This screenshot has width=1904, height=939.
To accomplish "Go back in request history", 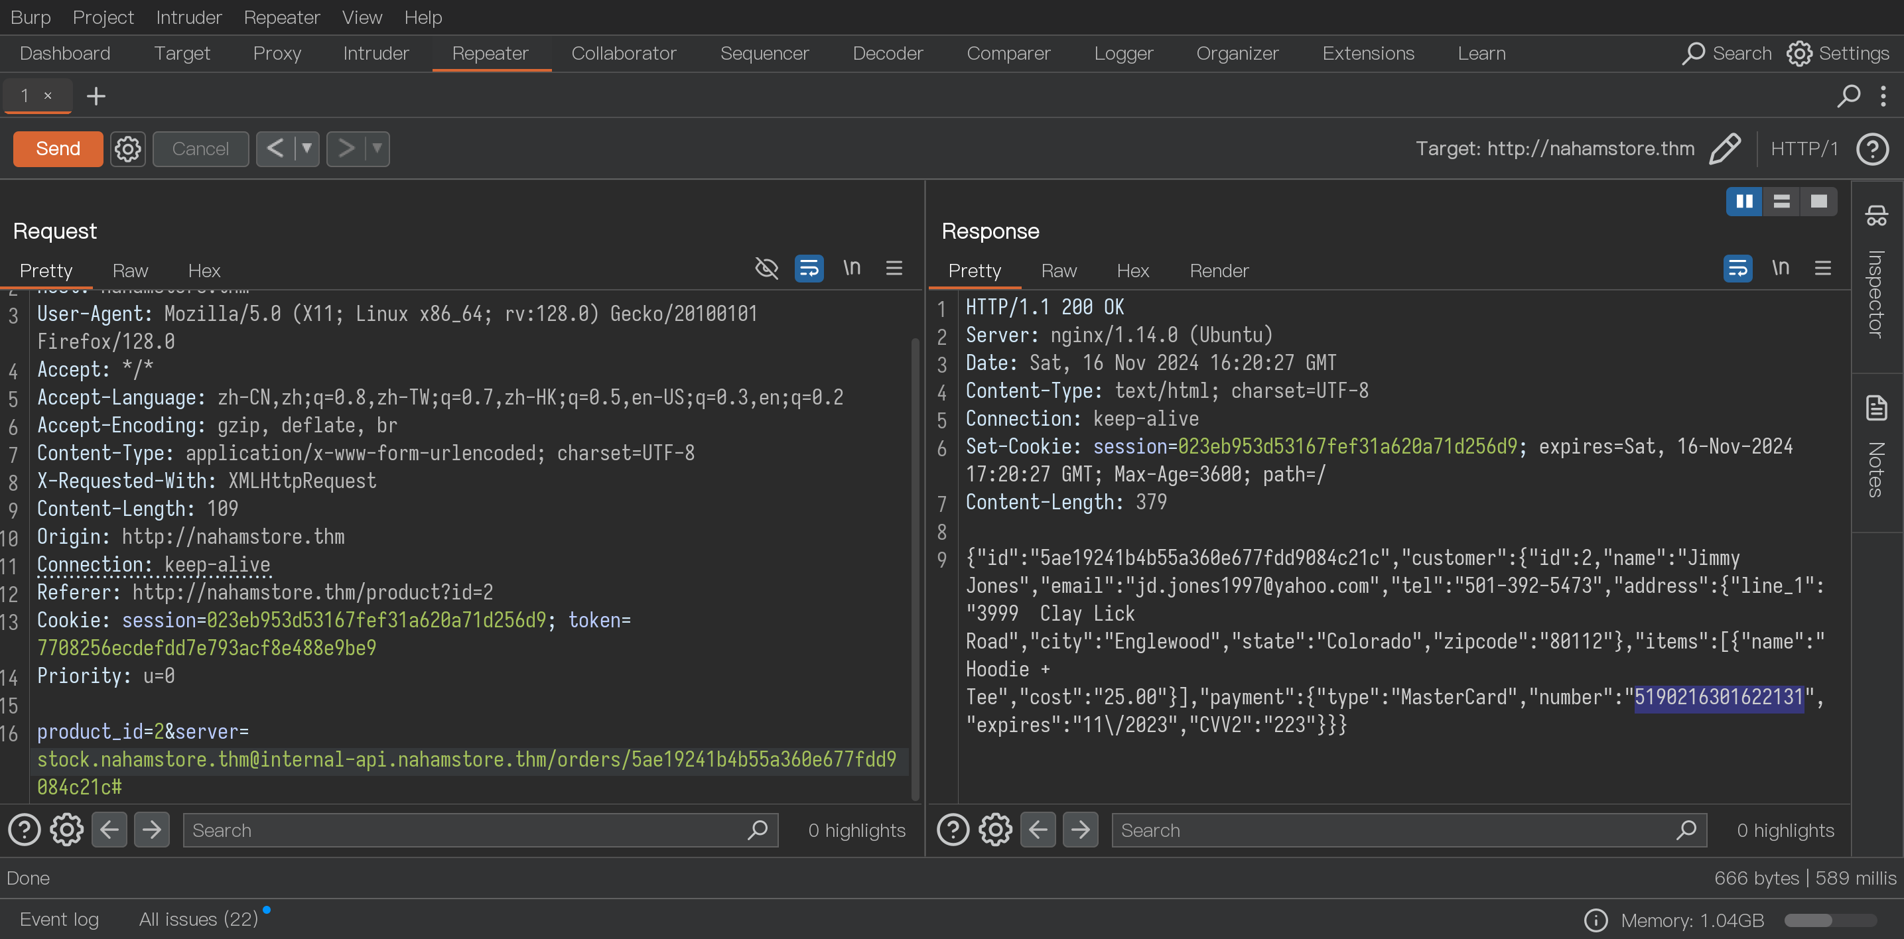I will 275,149.
